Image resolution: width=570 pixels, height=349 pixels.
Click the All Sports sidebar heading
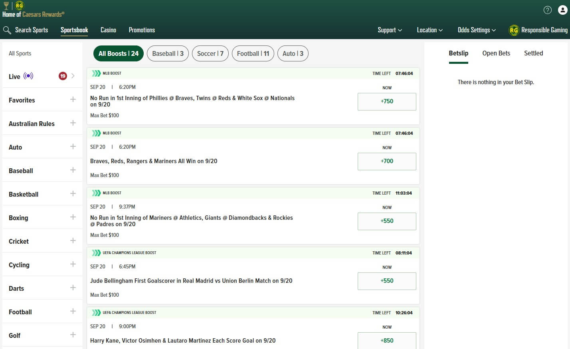[x=20, y=53]
